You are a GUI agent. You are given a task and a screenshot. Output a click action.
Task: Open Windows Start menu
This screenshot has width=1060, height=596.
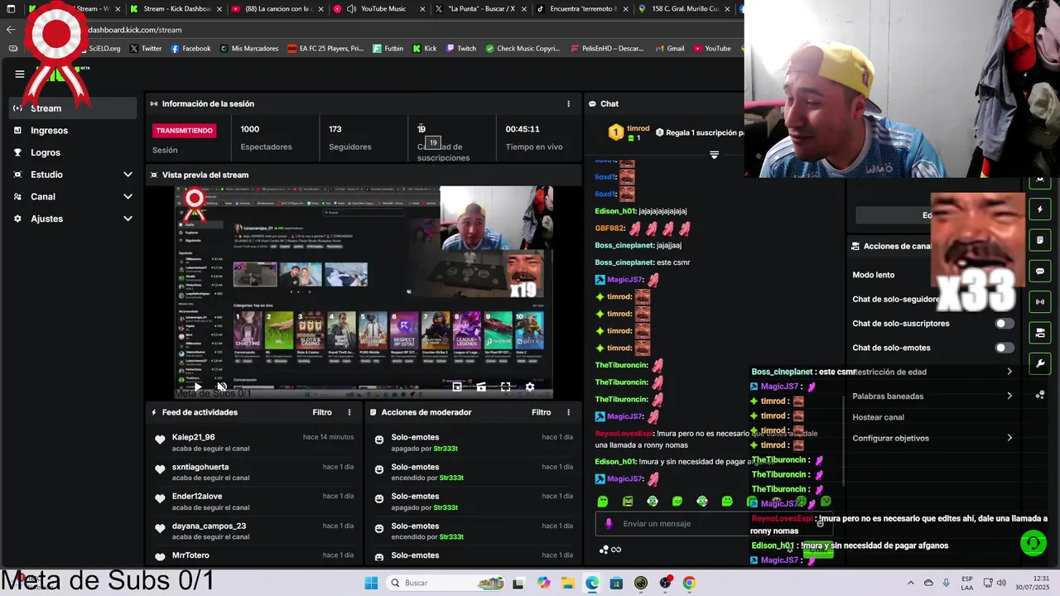point(370,583)
